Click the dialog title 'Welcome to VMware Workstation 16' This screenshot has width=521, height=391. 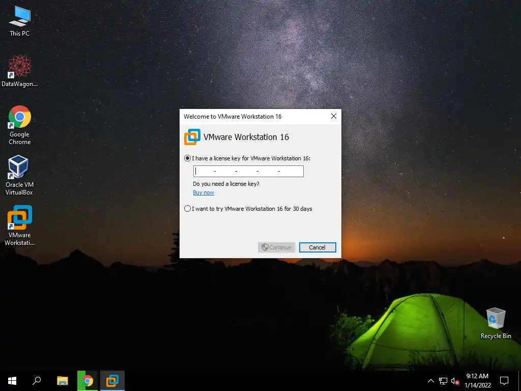tap(233, 117)
